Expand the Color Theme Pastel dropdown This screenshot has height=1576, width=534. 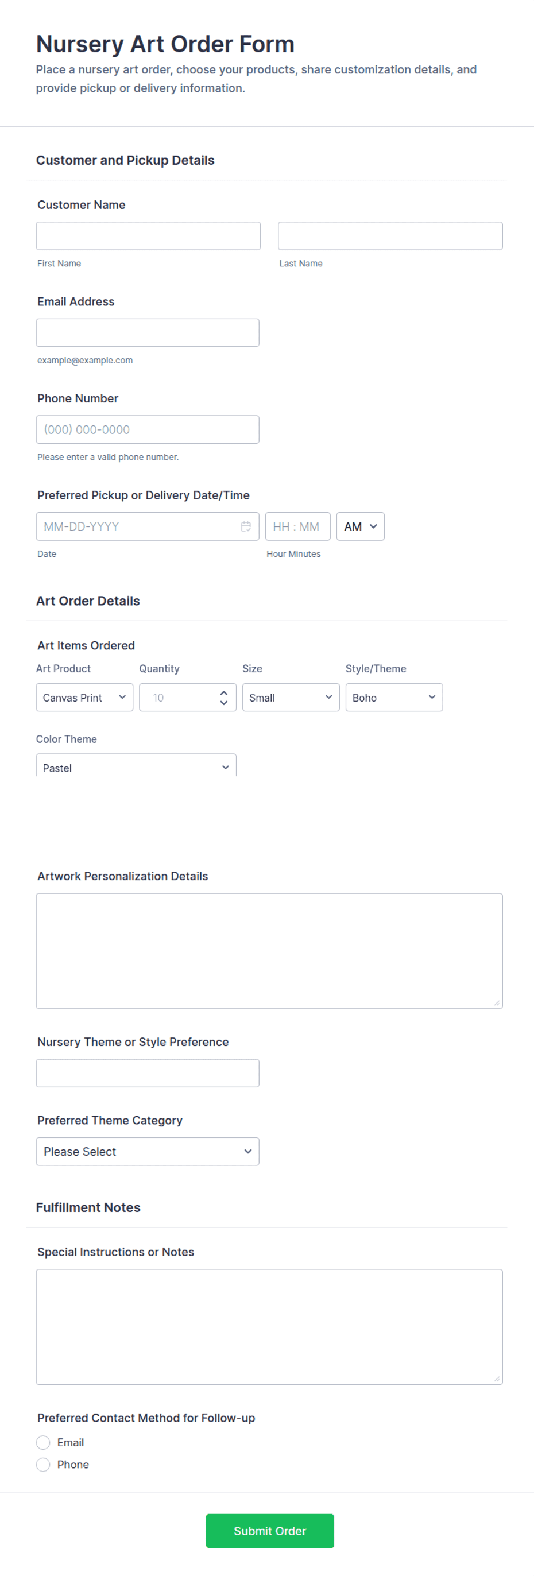(x=136, y=766)
